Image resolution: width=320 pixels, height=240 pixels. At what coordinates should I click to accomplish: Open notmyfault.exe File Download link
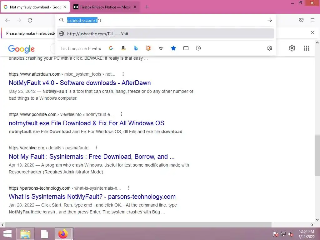click(87, 123)
